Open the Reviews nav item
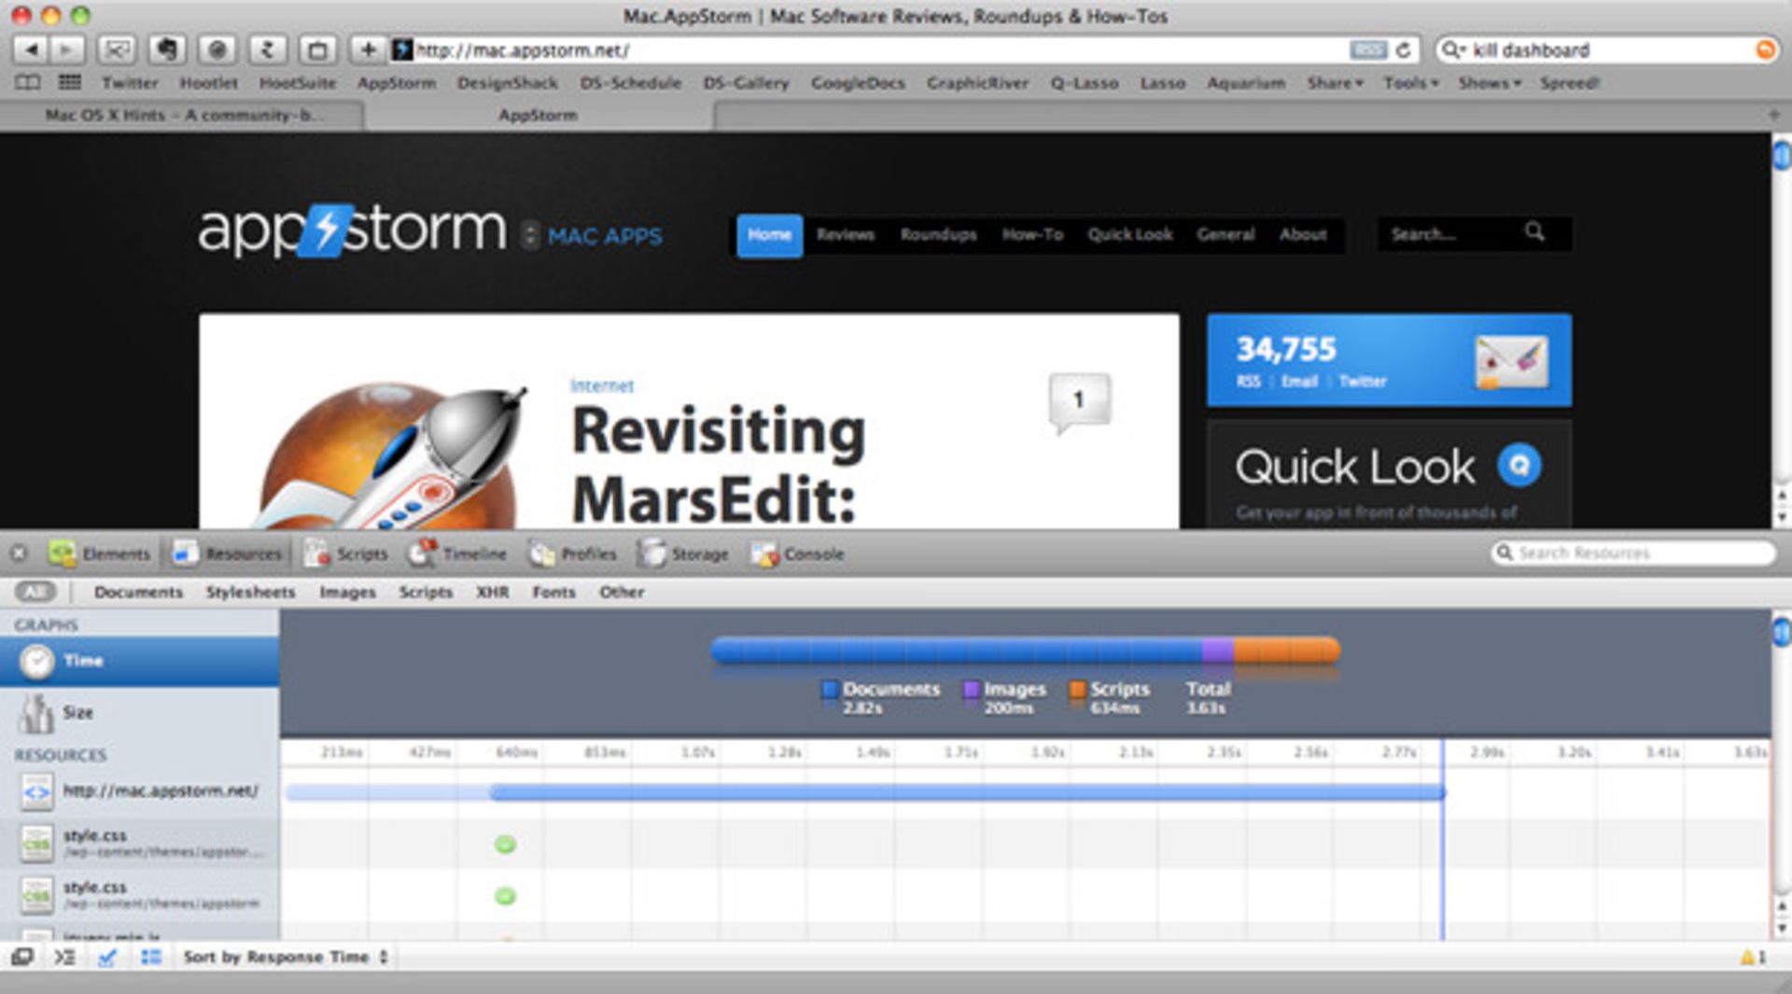 [x=846, y=234]
